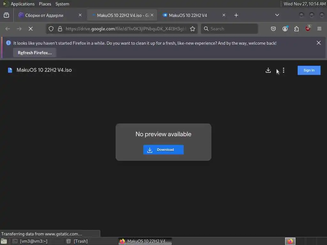Close the MakuOS 10 22H2 V4.iso tab
The height and width of the screenshot is (245, 327).
152,15
